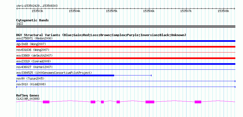Click the left arrow end of ruler
Image resolution: width=243 pixels, height=117 pixels.
(17, 8)
